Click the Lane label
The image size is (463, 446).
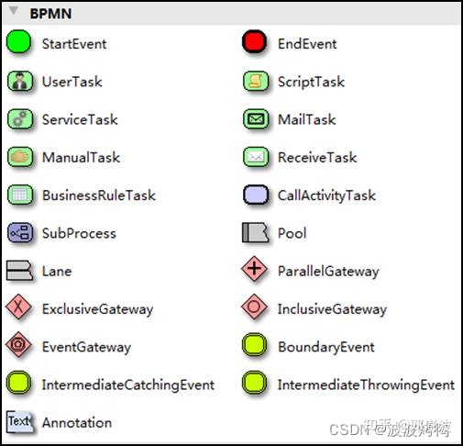(x=57, y=272)
